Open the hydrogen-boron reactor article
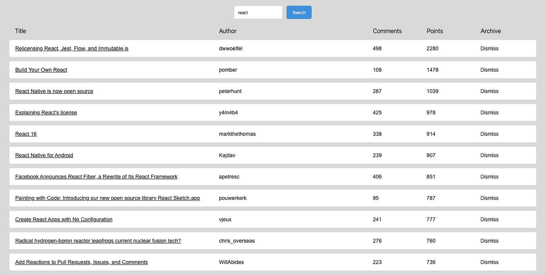Screen dimensions: 546x275 98,240
